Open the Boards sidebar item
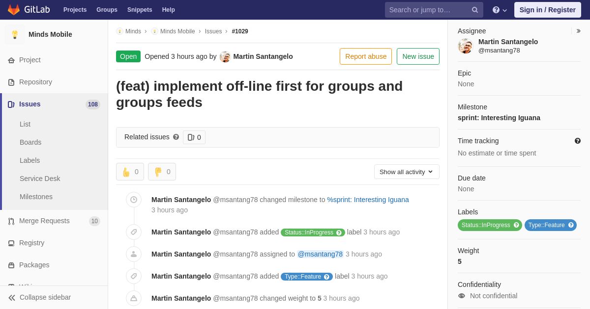590x309 pixels. 30,142
